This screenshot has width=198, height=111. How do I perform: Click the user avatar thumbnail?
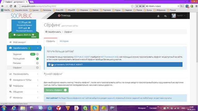pyautogui.click(x=174, y=16)
